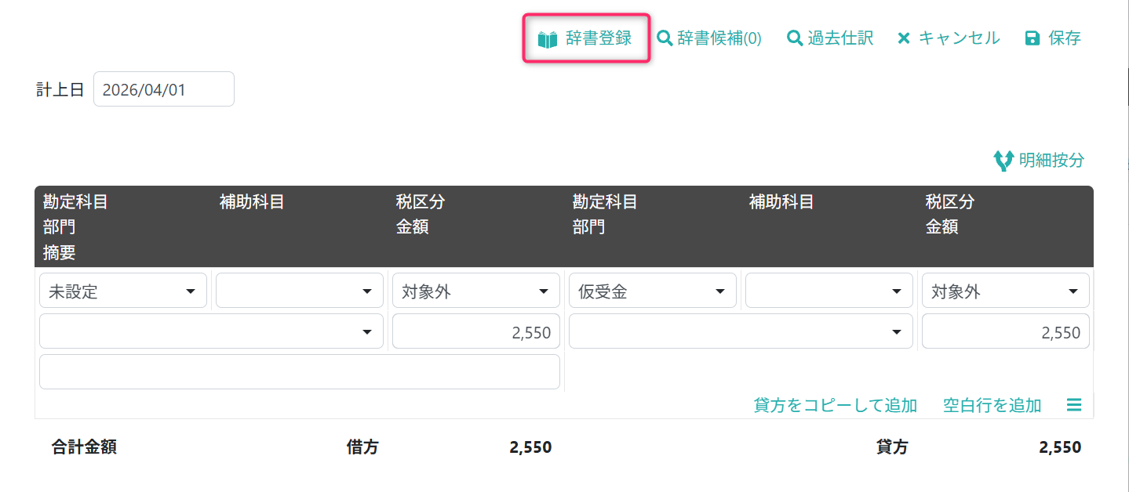Click the 明細按分 split arrow icon

[1003, 161]
